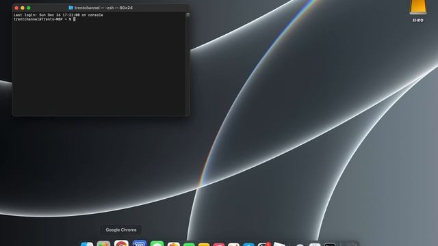Screen dimensions: 438x246
Task: Close the Terminal window with the red button
Action: 16,8
